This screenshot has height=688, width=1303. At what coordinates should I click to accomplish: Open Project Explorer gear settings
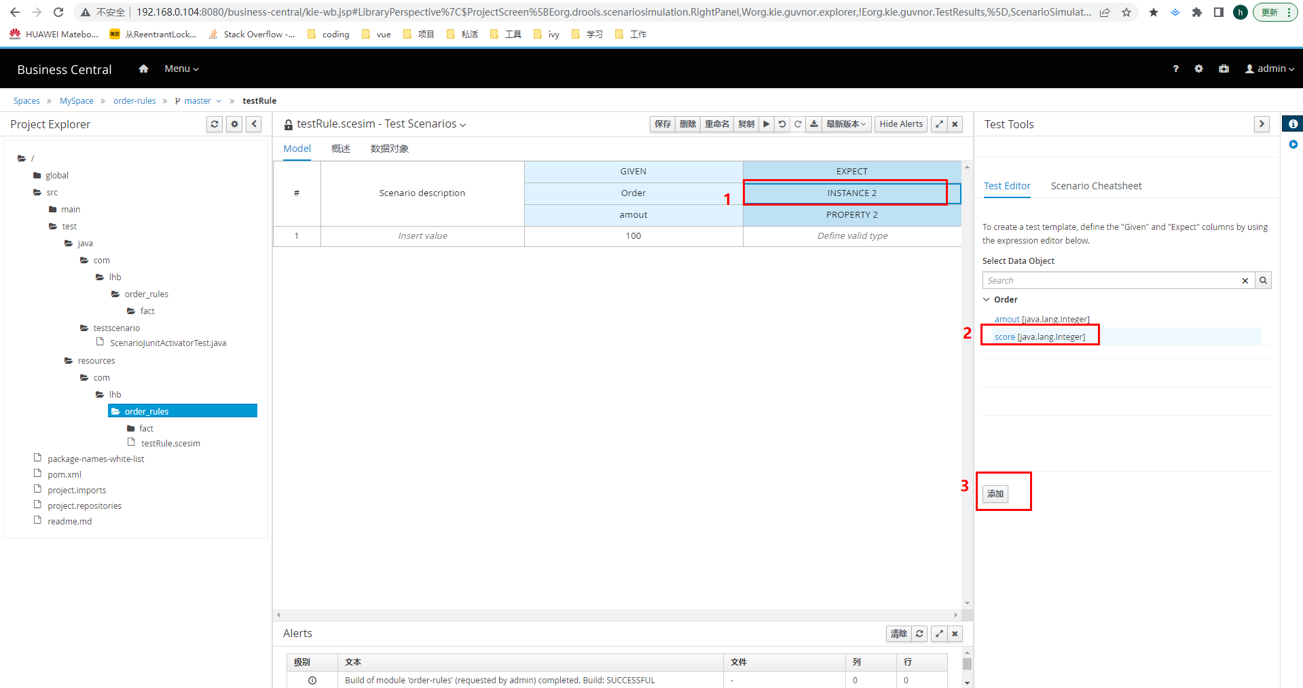[234, 124]
